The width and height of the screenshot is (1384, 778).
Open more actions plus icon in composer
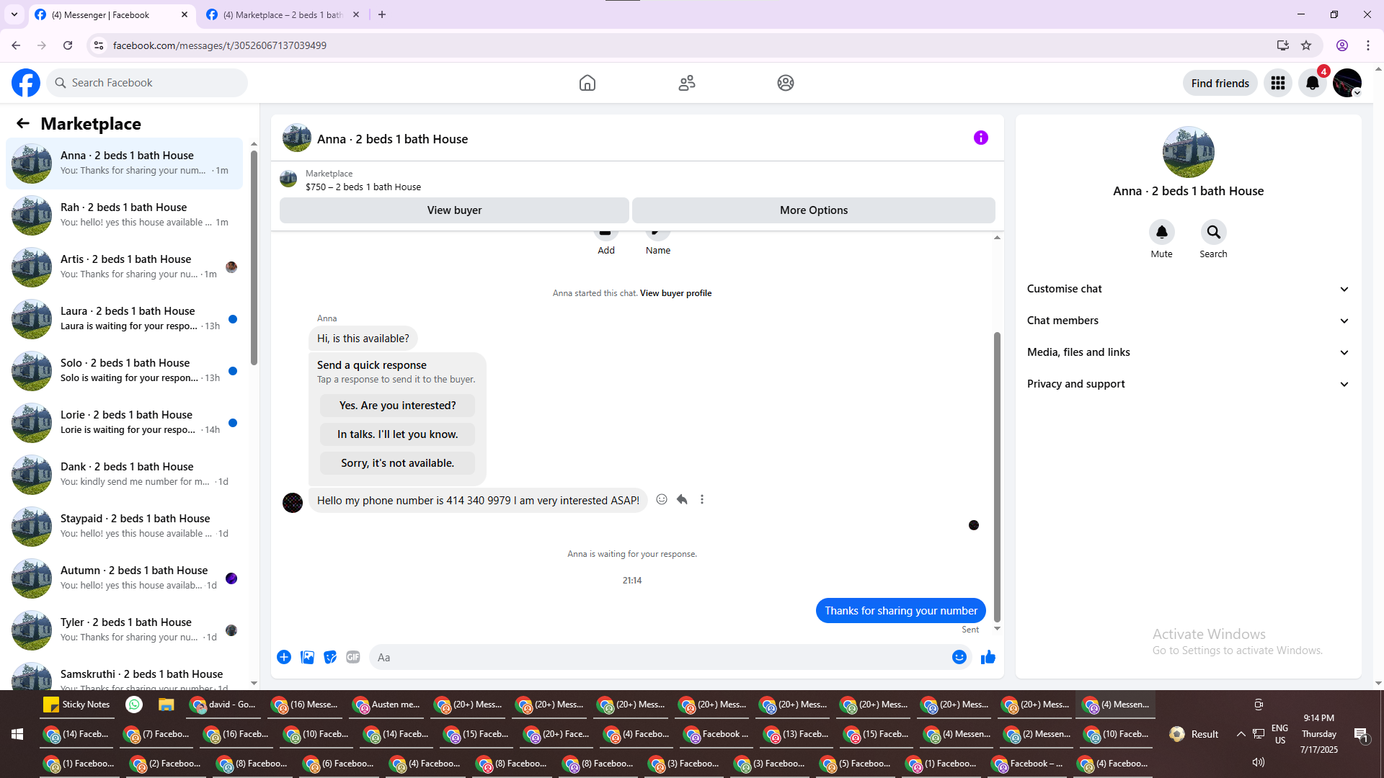pos(284,657)
